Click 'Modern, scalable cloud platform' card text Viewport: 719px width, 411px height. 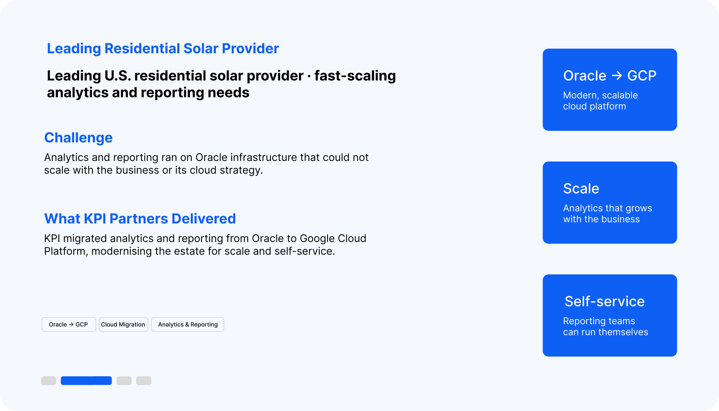600,101
